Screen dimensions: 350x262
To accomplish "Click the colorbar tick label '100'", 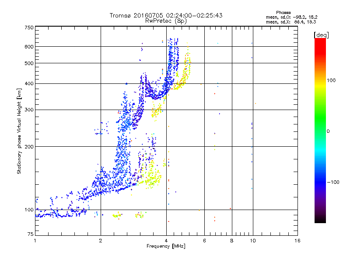I will point(331,80).
